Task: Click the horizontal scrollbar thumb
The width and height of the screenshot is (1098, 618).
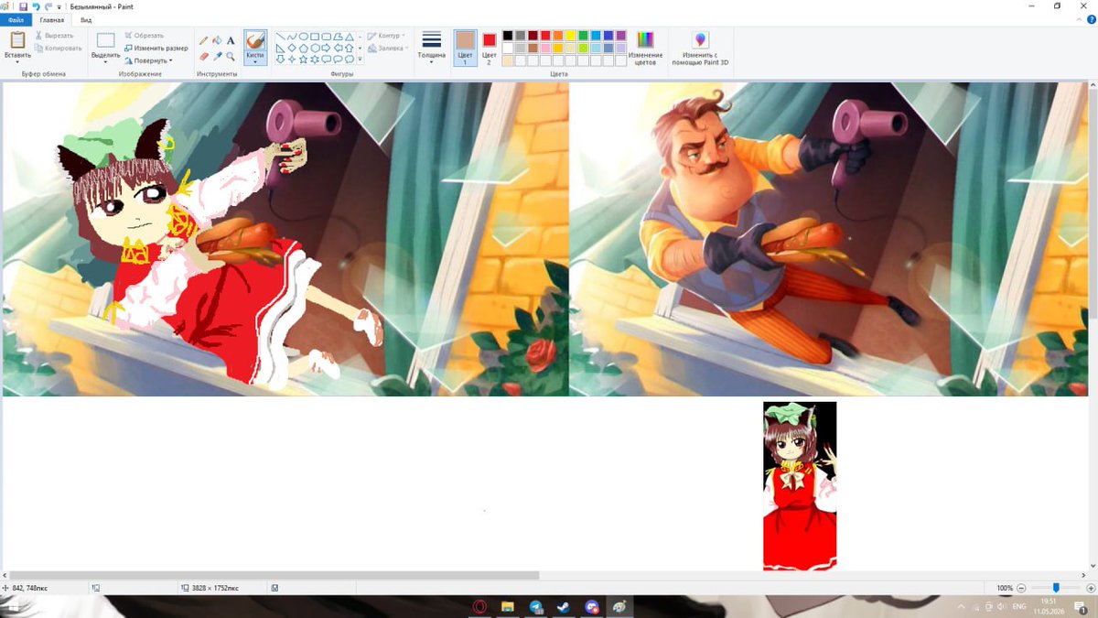Action: (274, 575)
